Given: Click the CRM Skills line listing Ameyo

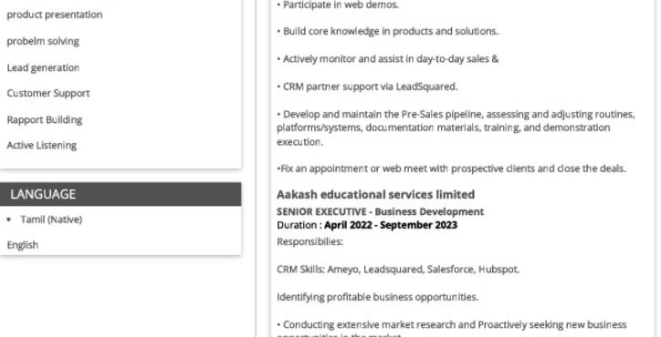Looking at the screenshot, I should point(398,269).
